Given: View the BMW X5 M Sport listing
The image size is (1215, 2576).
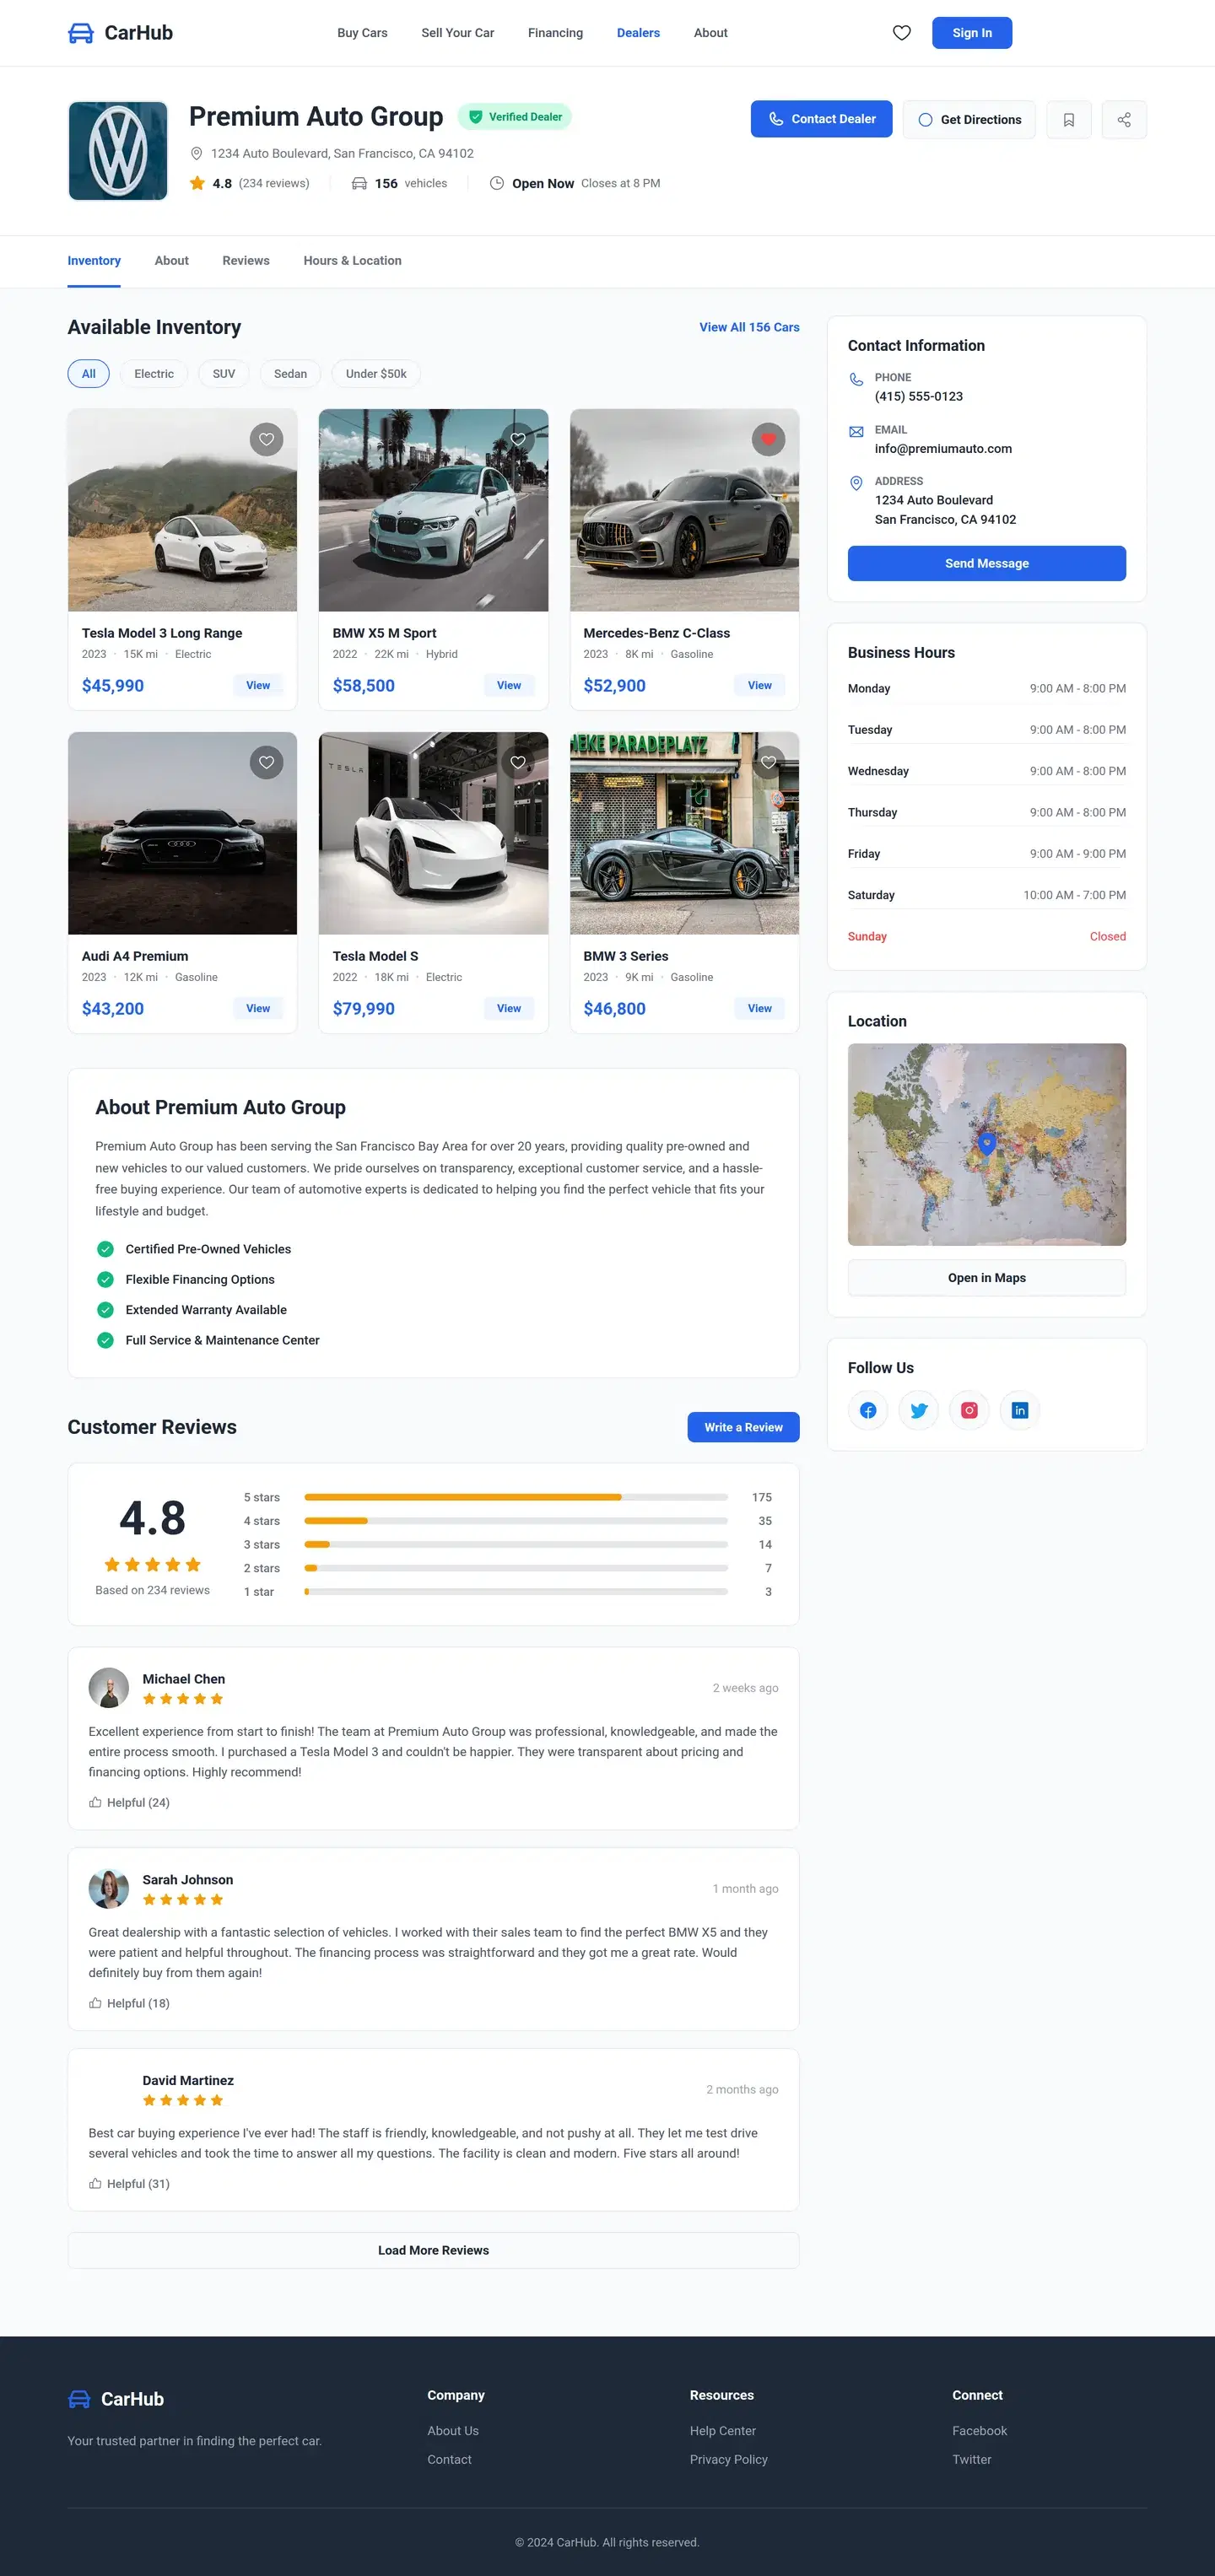Looking at the screenshot, I should pos(509,685).
